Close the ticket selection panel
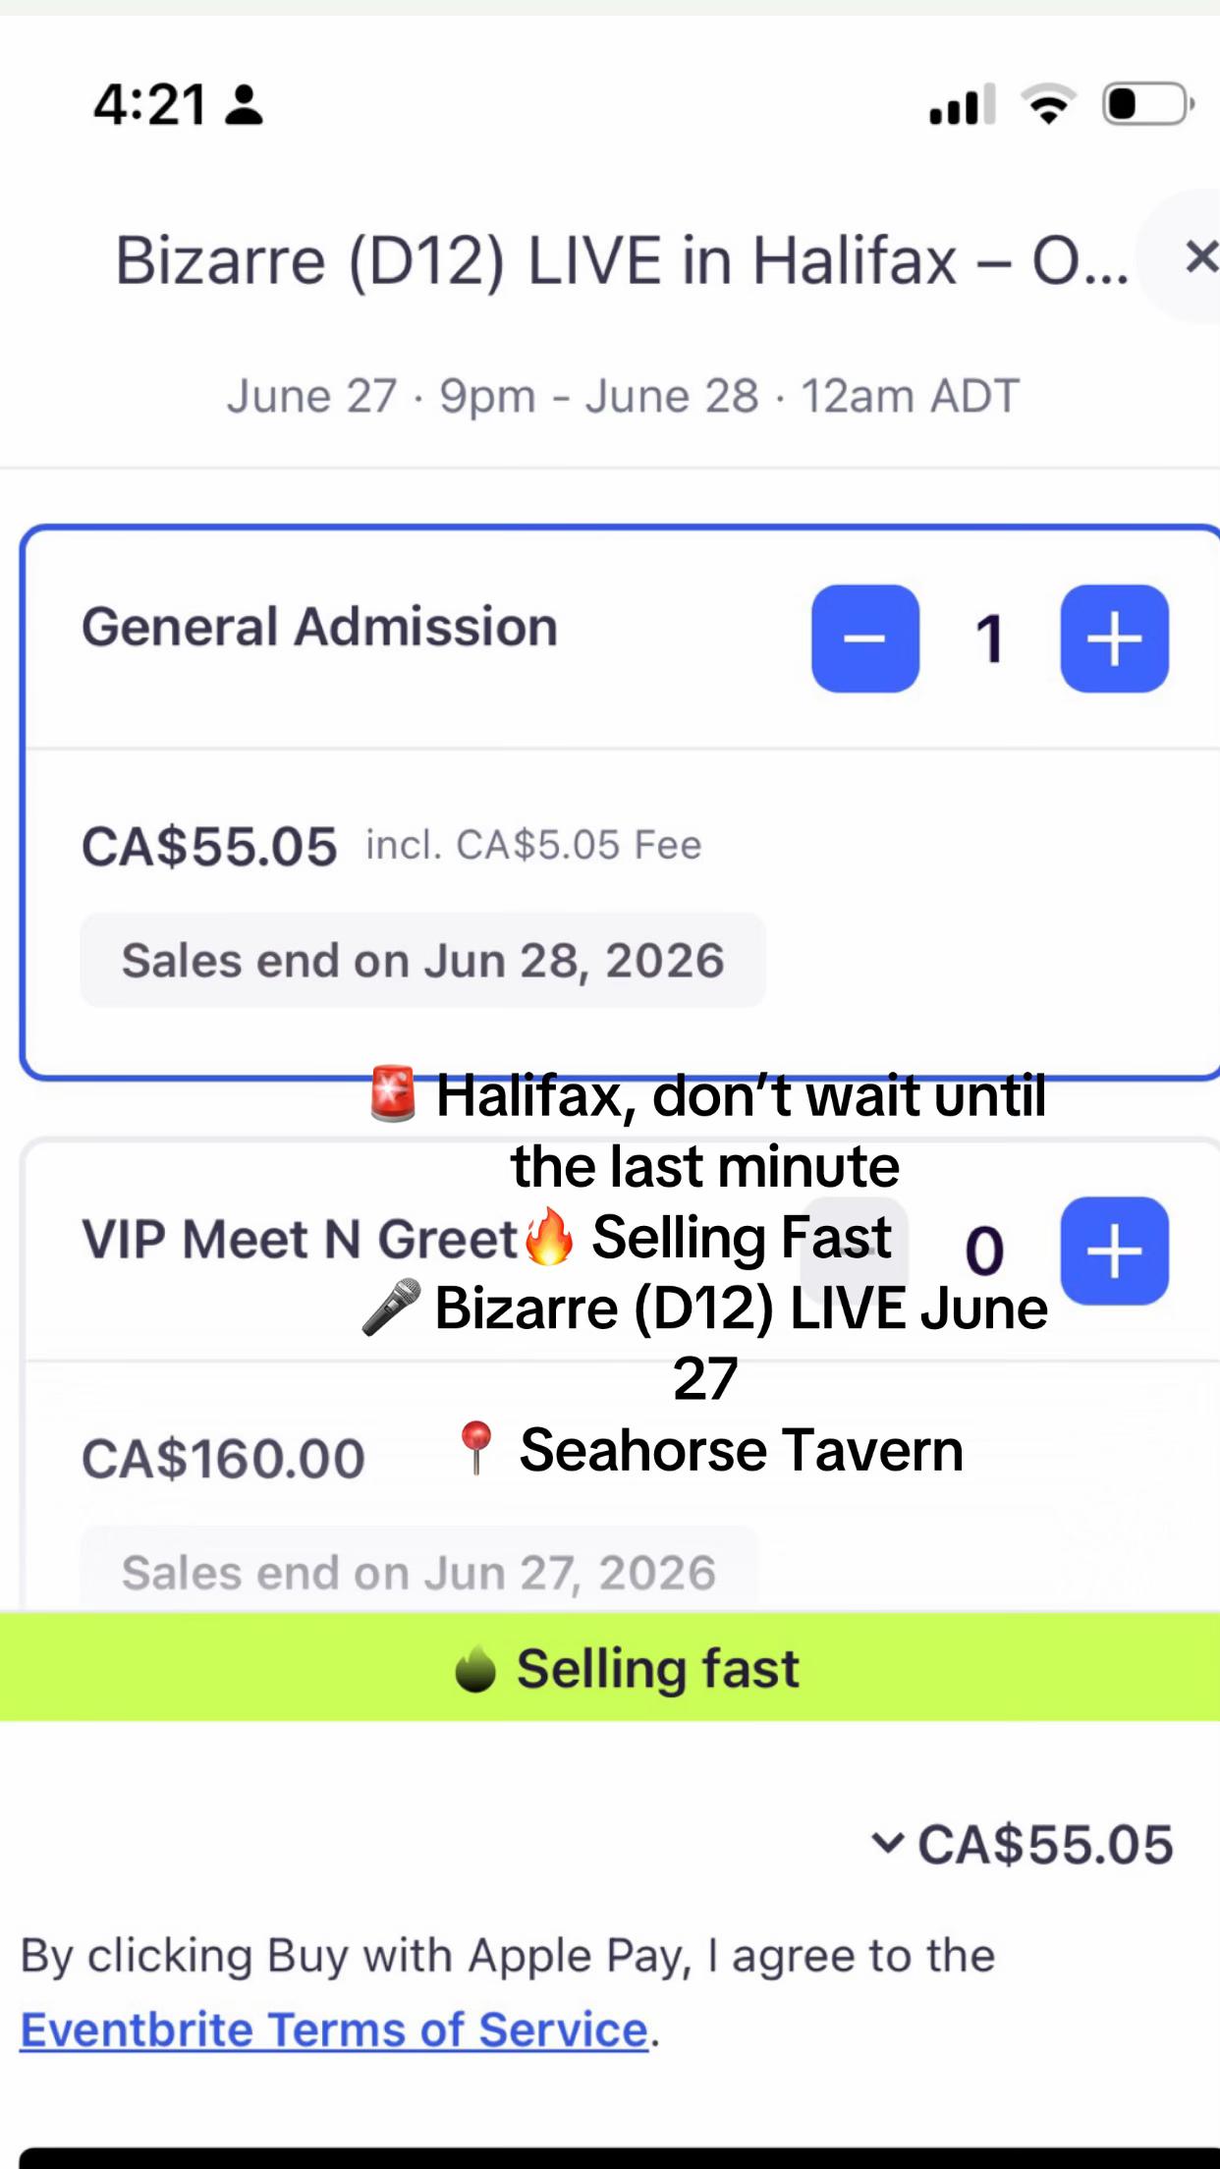Screen dimensions: 1220x2169 (x=1199, y=257)
